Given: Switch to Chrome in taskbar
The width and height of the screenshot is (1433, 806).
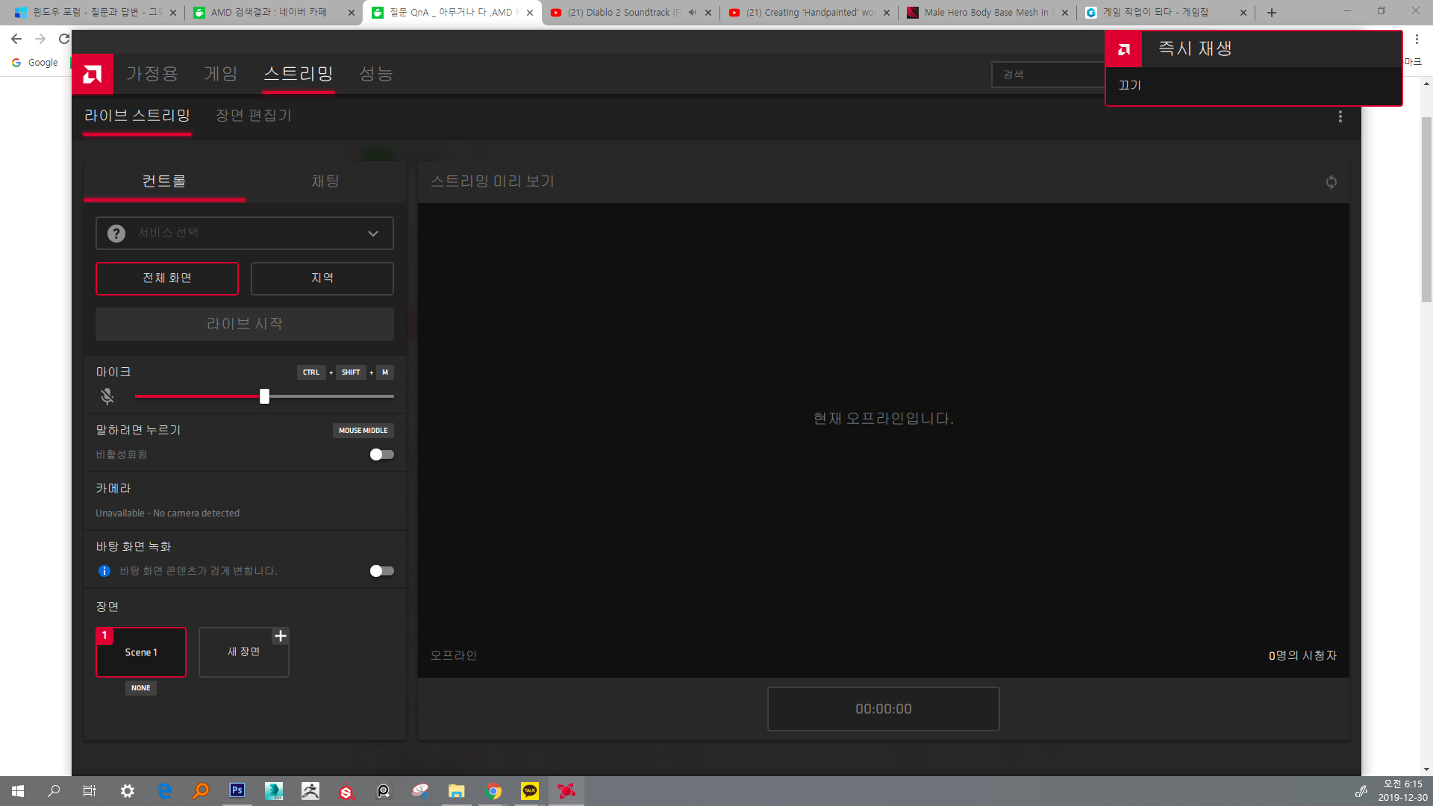Looking at the screenshot, I should click(x=493, y=791).
